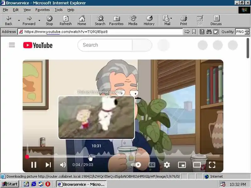Select the Browservice taskbar button

pyautogui.click(x=81, y=184)
